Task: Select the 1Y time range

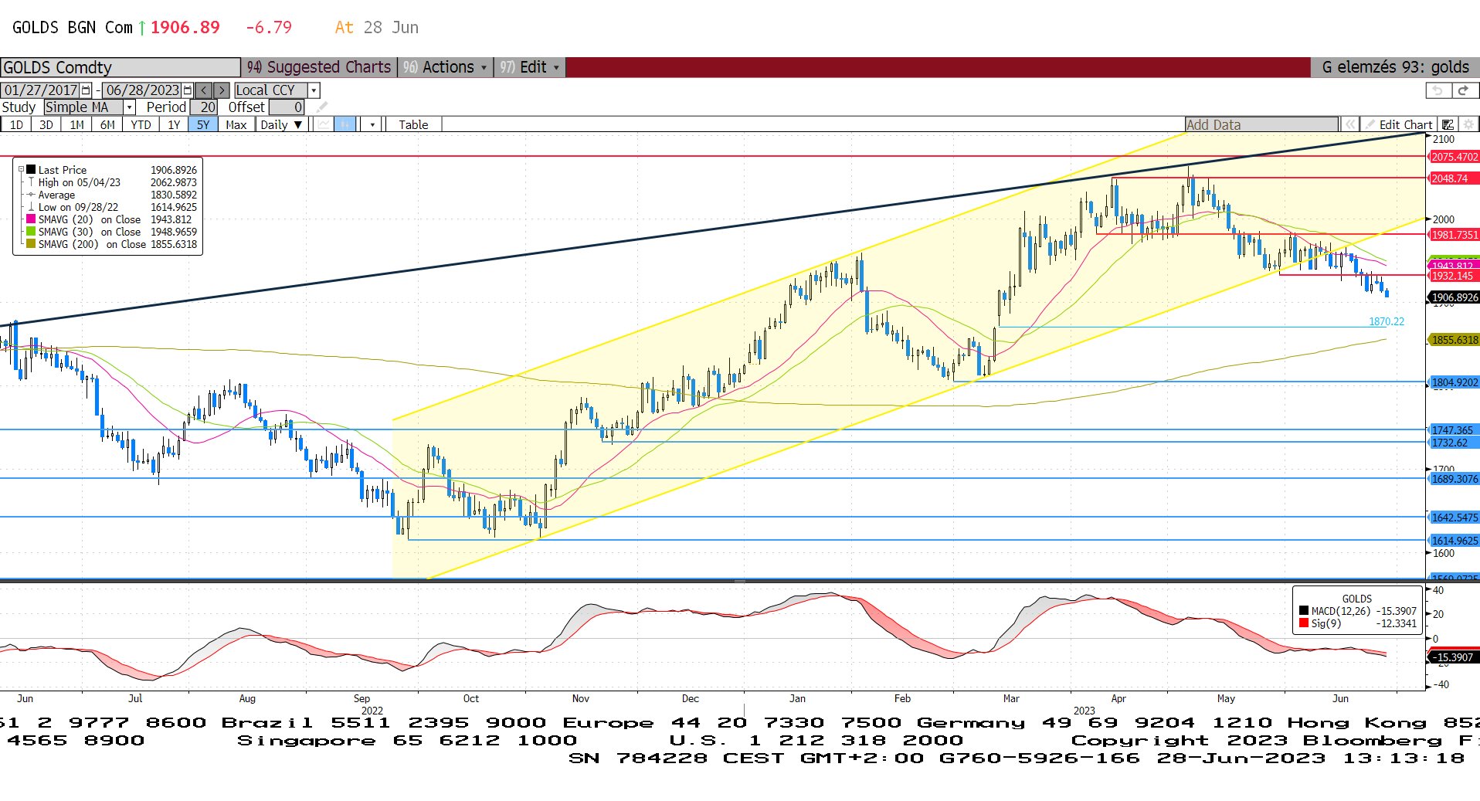Action: click(x=174, y=124)
